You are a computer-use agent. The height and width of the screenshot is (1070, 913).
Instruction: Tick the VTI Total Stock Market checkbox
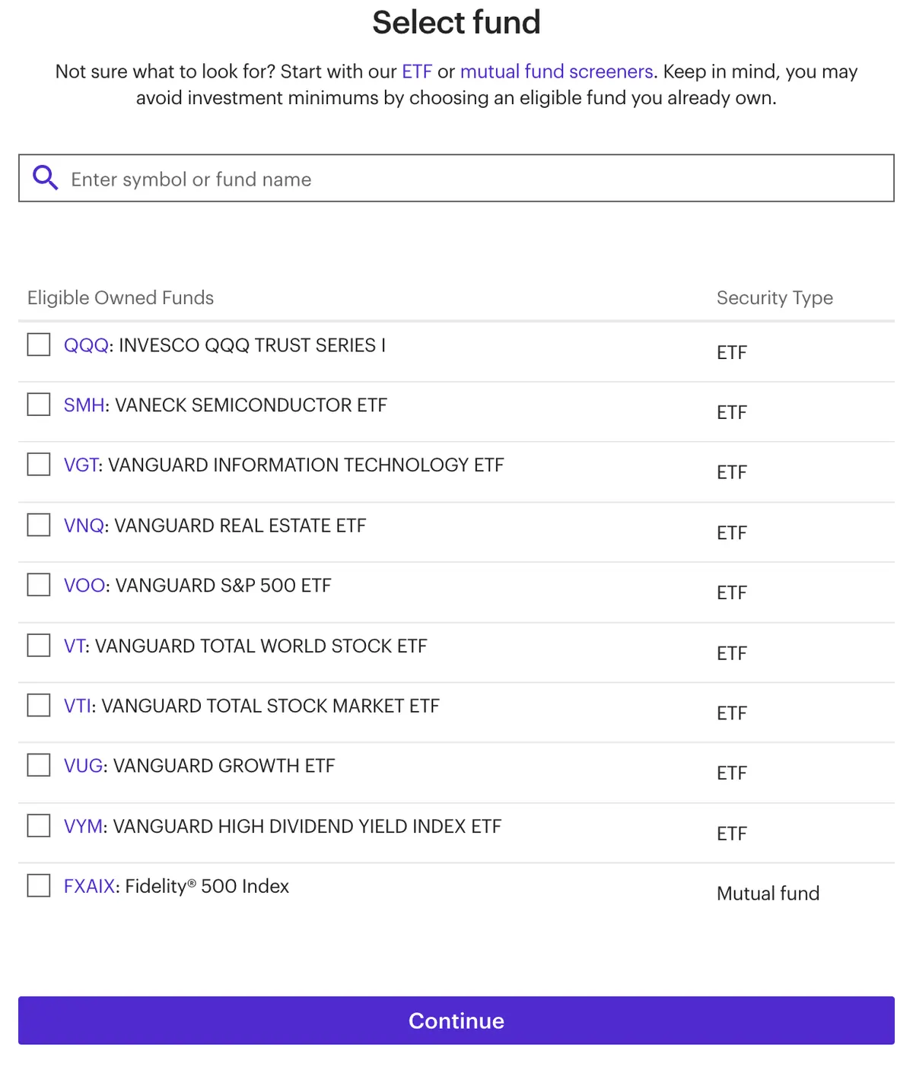coord(39,706)
